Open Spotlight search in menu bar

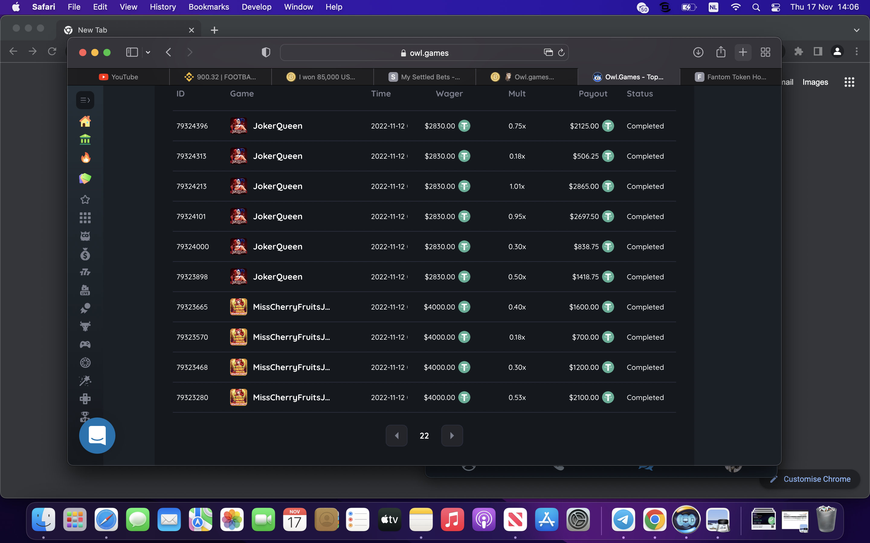(756, 7)
